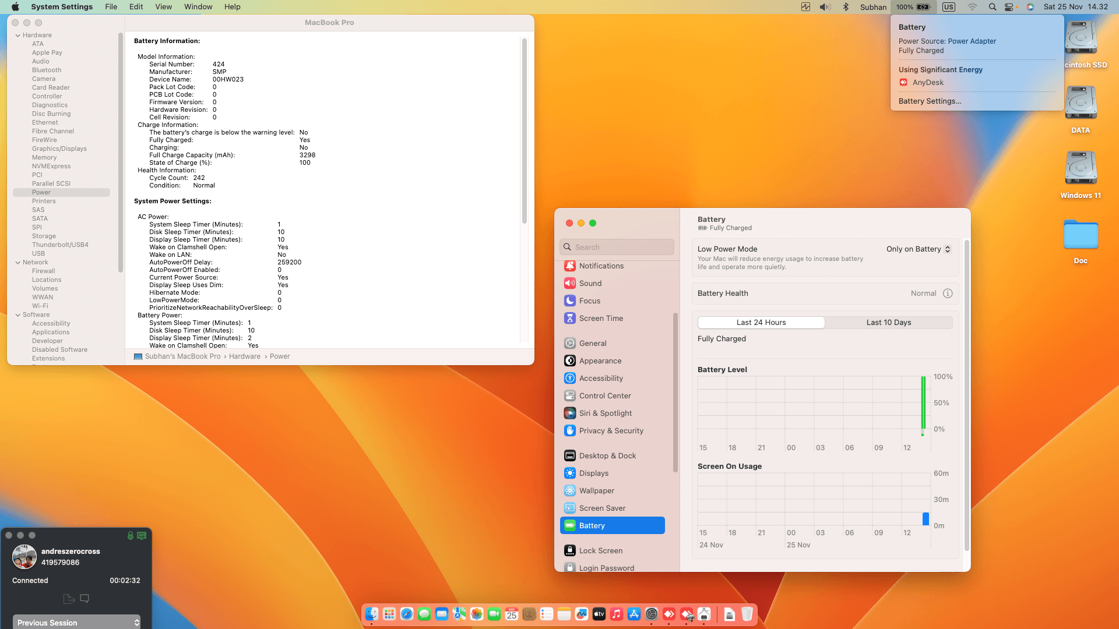1119x629 pixels.
Task: Open AnyDesk chat icon
Action: tap(85, 599)
